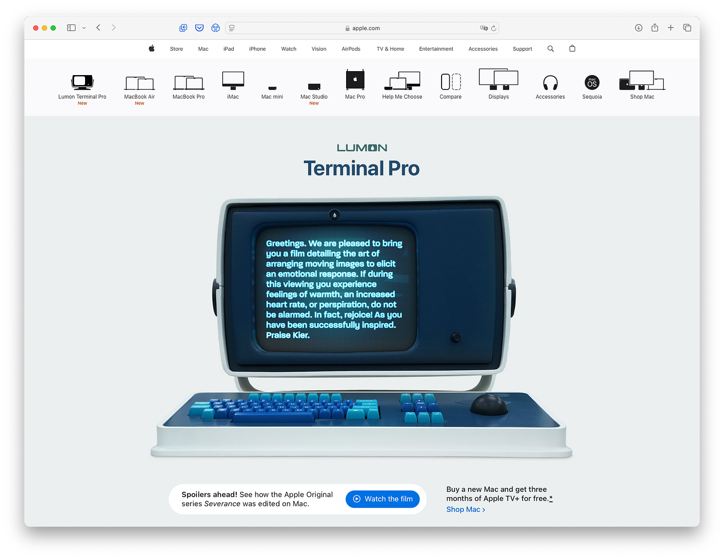
Task: Click the LUMON logo above Terminal Pro
Action: pyautogui.click(x=362, y=148)
